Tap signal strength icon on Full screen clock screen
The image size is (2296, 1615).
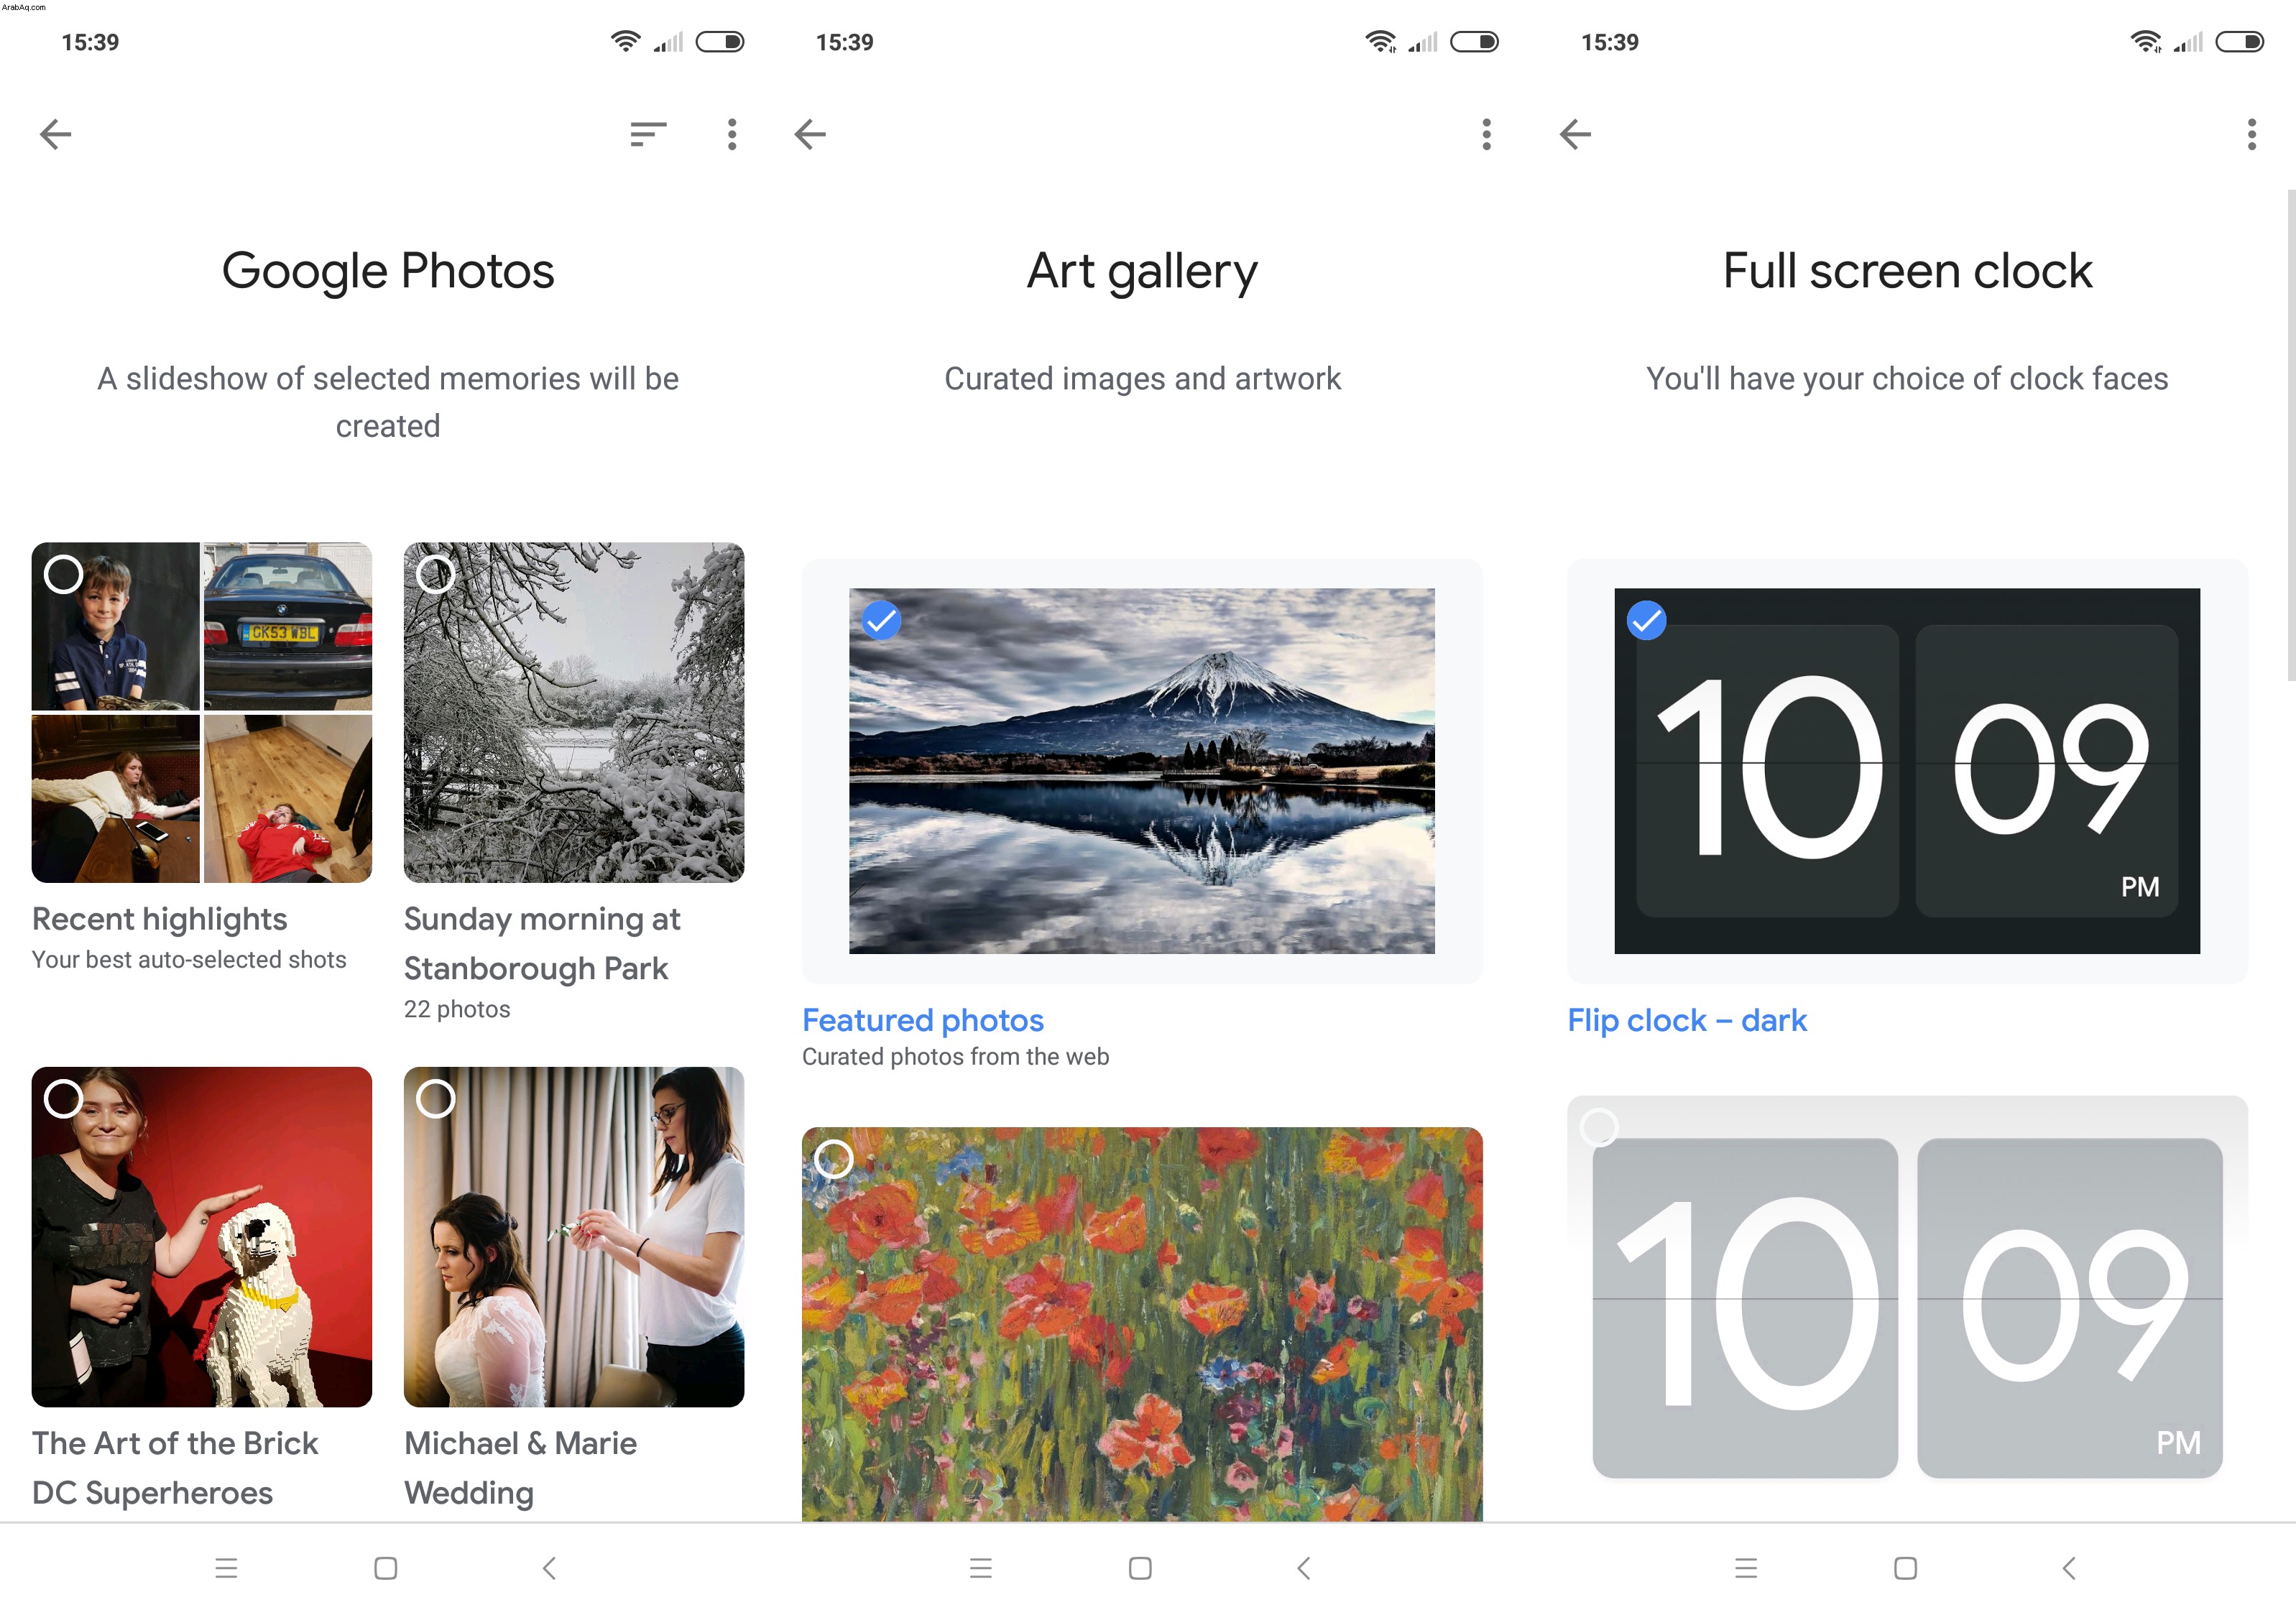click(x=2187, y=42)
